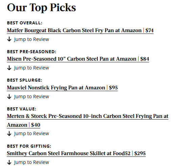The width and height of the screenshot is (171, 168).
Task: Open the Matfer Bourgeat Black Carbon Steel link
Action: 80,30
